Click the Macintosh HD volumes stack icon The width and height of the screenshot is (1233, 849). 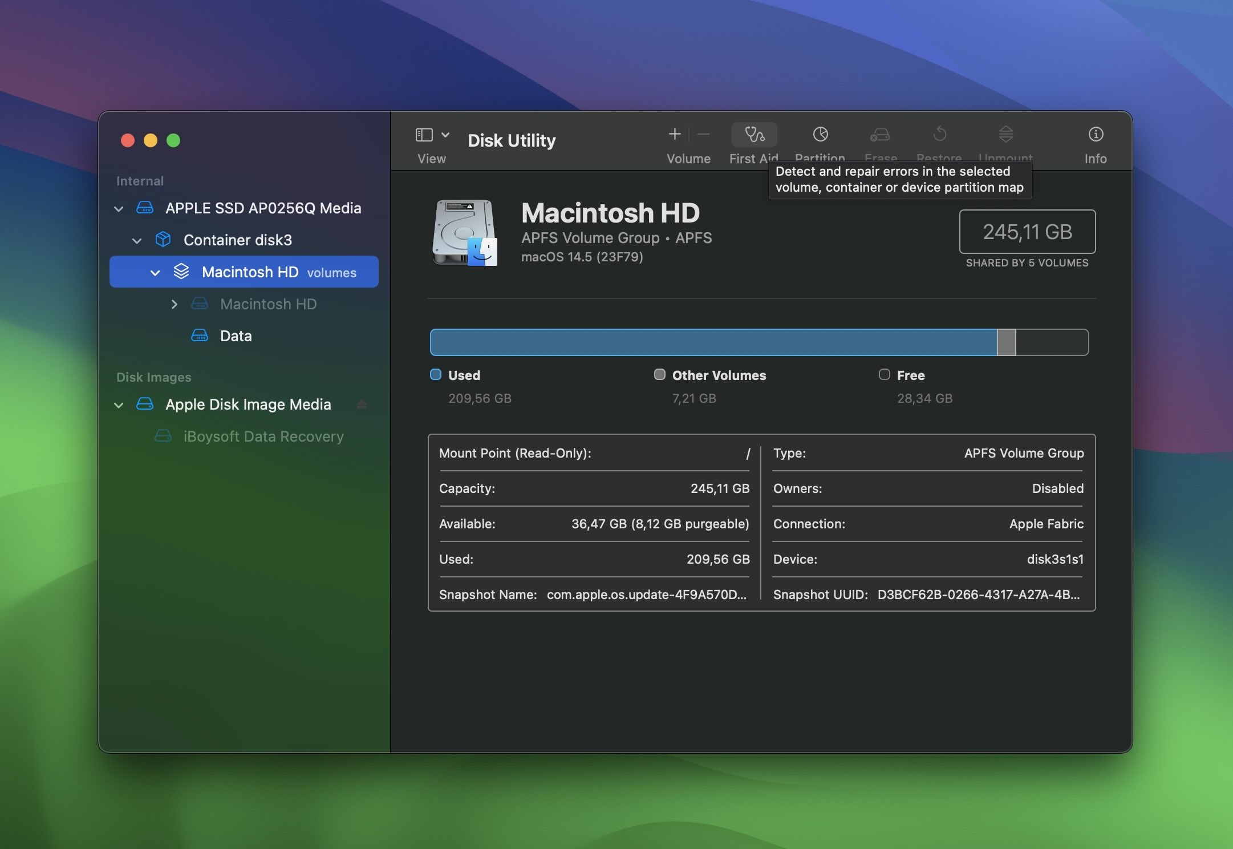pos(181,272)
